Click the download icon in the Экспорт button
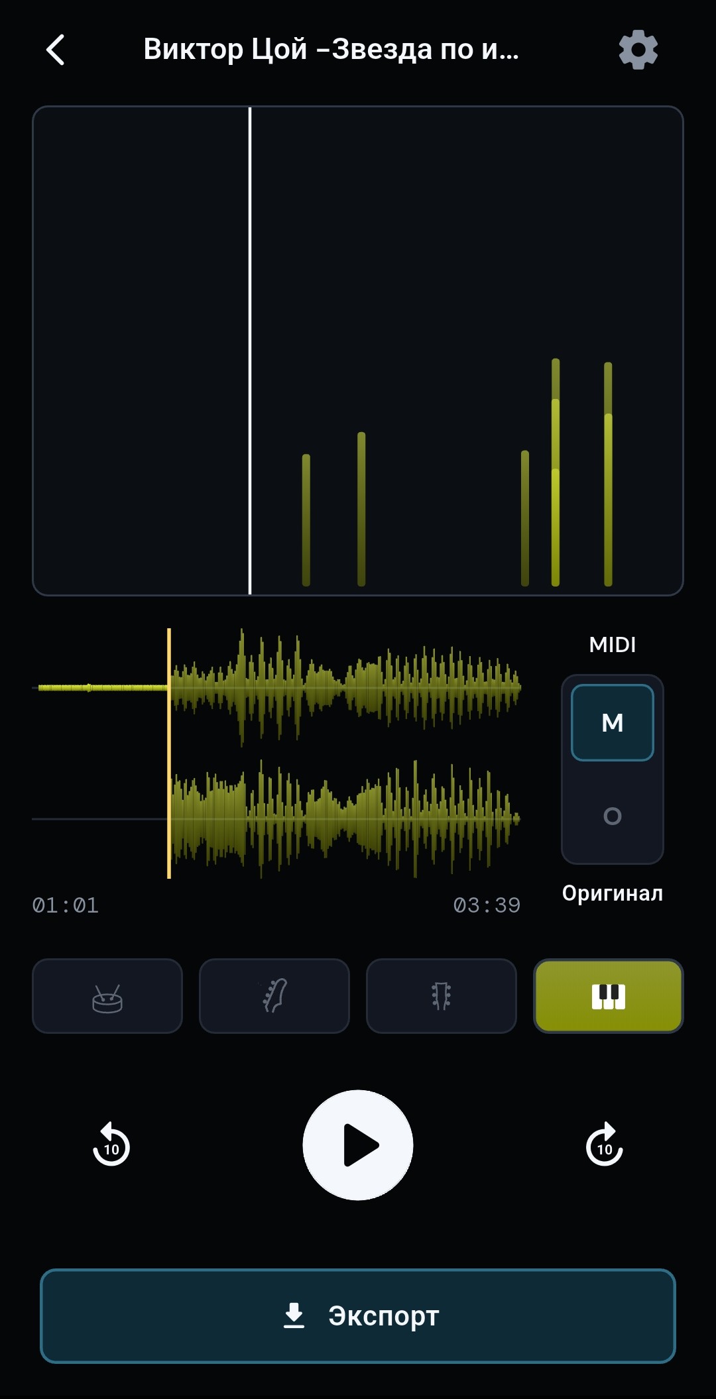This screenshot has width=716, height=1399. point(294,1315)
